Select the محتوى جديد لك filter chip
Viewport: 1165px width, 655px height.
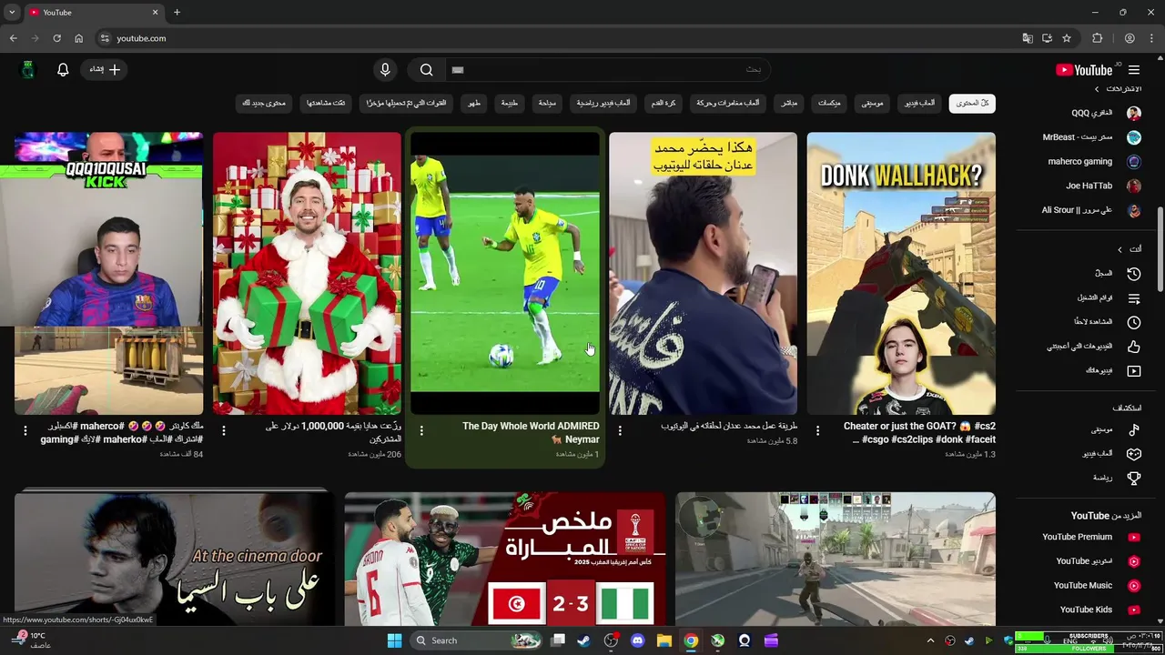click(x=264, y=103)
